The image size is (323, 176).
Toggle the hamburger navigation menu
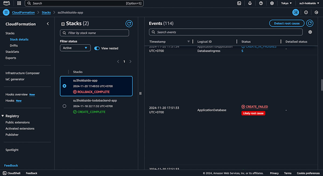click(x=6, y=12)
